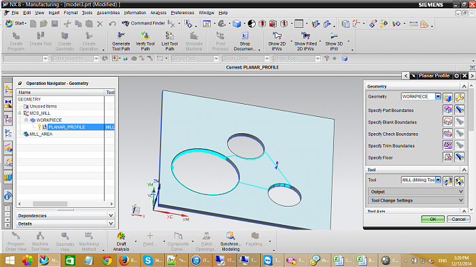
Task: Click Cancel in Planar Profile dialog
Action: pos(458,219)
